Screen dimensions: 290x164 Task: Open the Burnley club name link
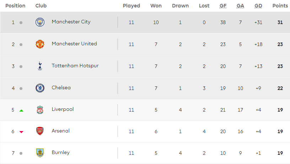(60, 153)
